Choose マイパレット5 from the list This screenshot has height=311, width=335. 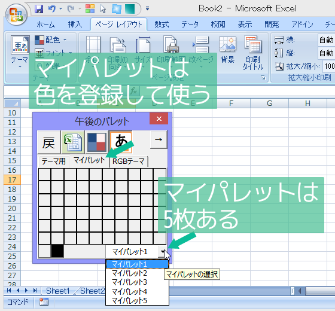[x=137, y=301]
